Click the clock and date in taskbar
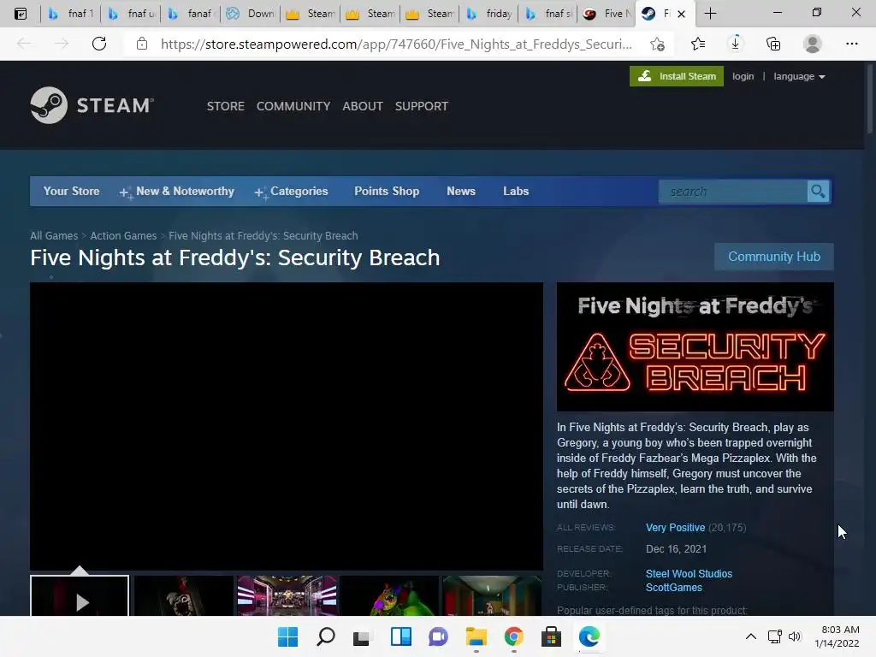This screenshot has width=876, height=657. (x=837, y=636)
